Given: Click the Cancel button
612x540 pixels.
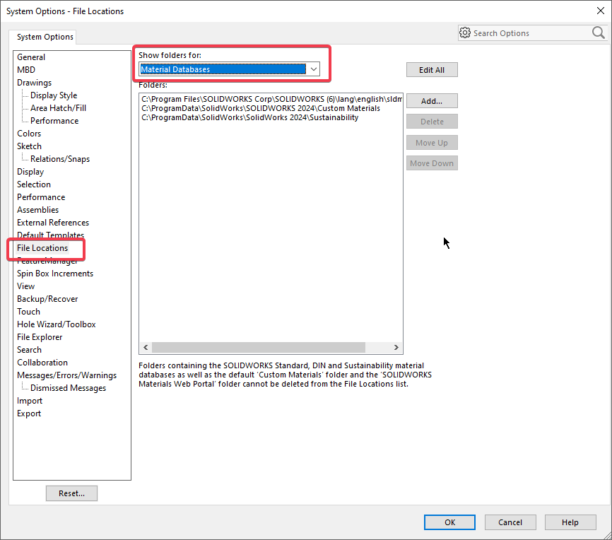Looking at the screenshot, I should click(x=510, y=522).
